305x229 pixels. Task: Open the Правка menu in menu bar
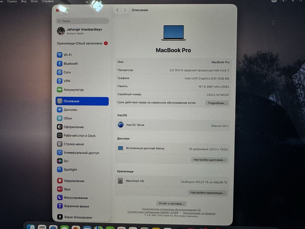(12, 1)
